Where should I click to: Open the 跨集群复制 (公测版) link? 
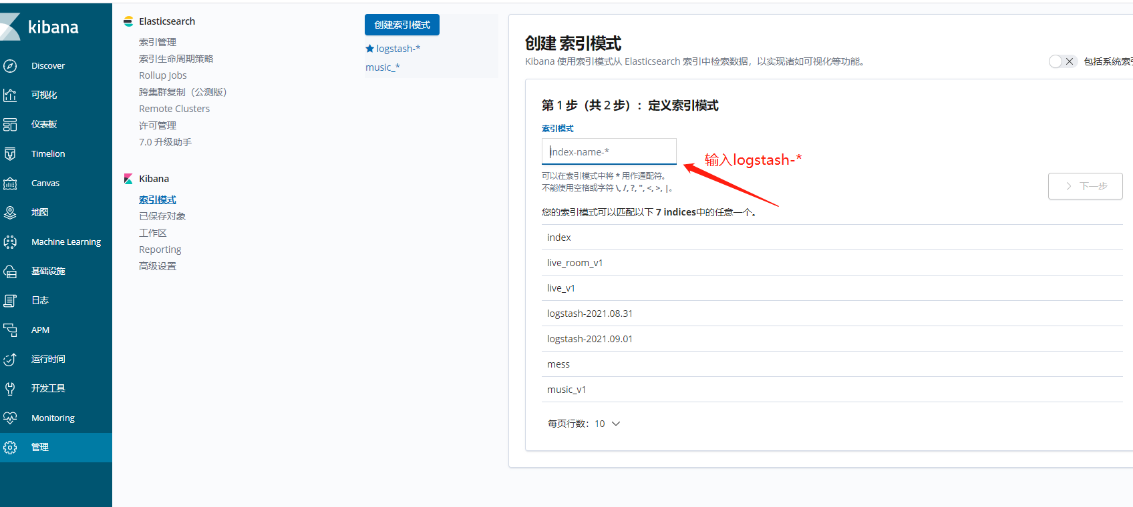tap(183, 92)
